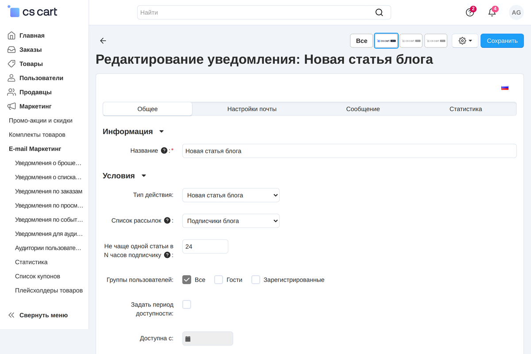Open Комплекты товаров link
Viewport: 531px width, 354px height.
pyautogui.click(x=37, y=135)
